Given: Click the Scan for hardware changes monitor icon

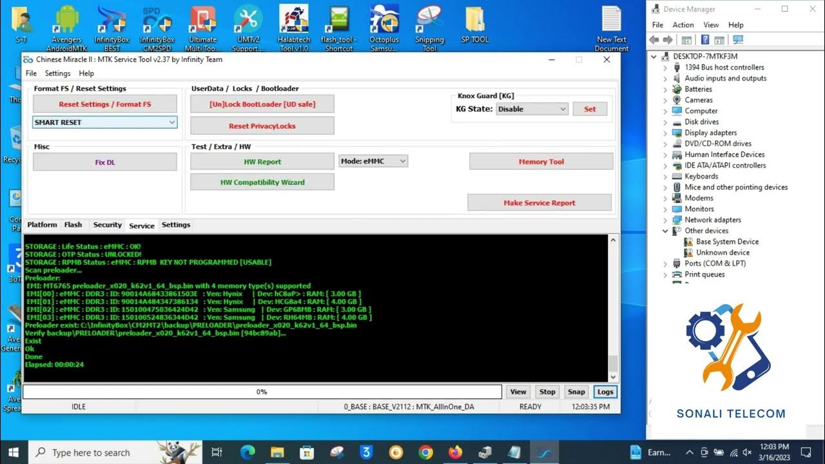Looking at the screenshot, I should 738,40.
